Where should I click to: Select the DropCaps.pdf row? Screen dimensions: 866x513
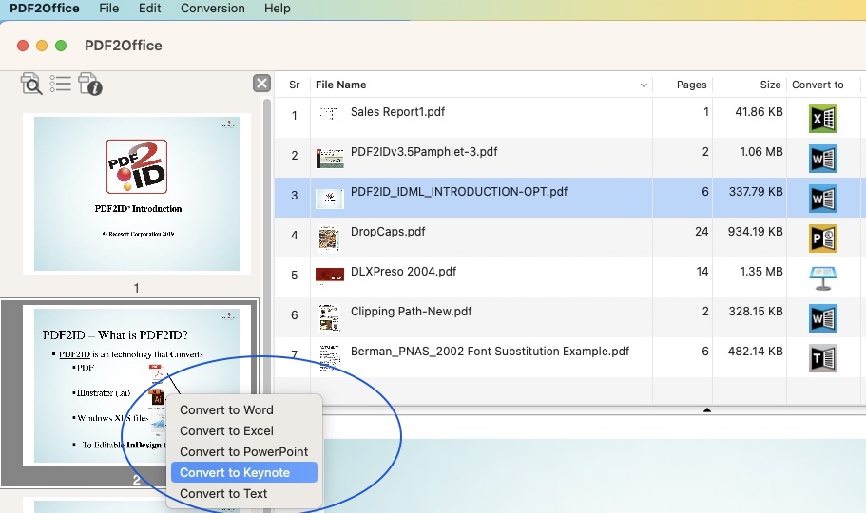pyautogui.click(x=475, y=233)
